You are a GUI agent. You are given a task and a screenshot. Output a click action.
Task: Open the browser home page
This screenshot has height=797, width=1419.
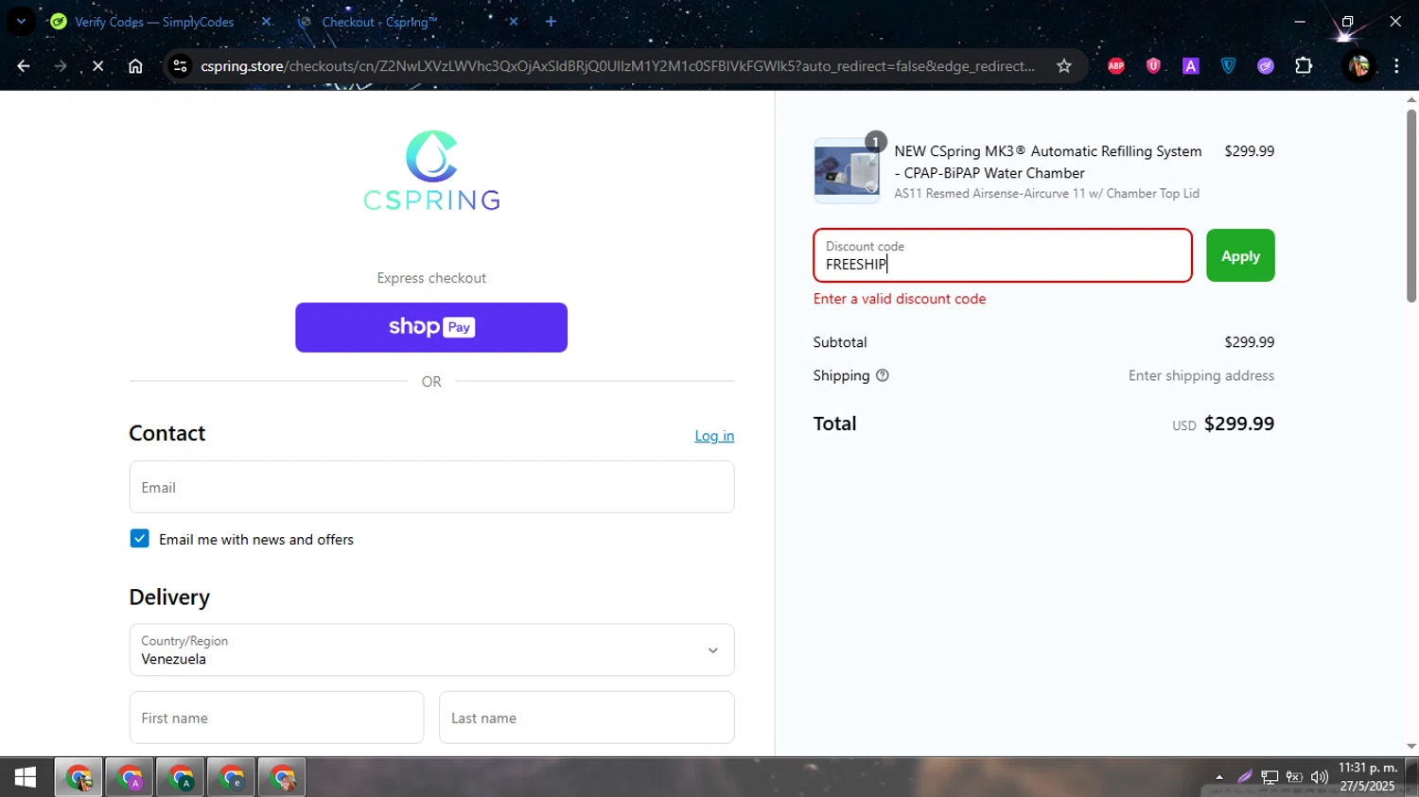[135, 66]
